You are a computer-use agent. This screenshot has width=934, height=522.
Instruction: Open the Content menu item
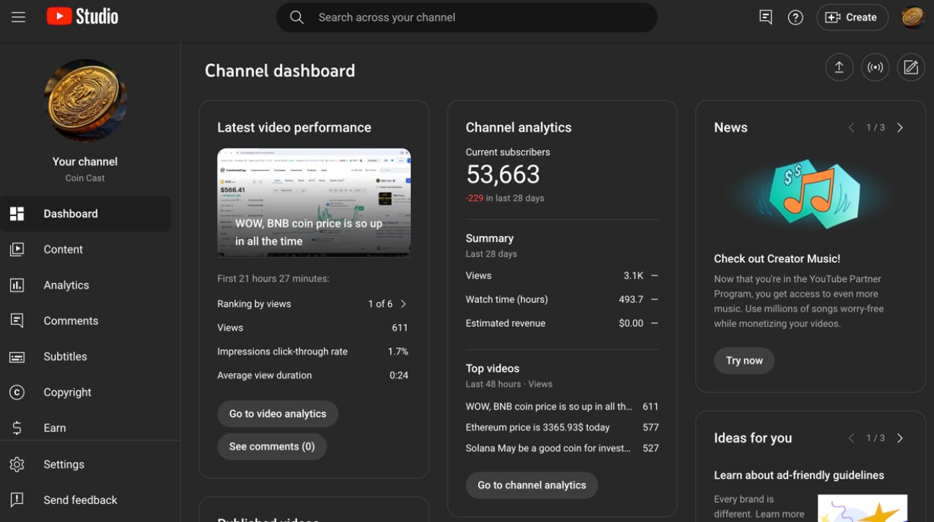click(x=86, y=249)
